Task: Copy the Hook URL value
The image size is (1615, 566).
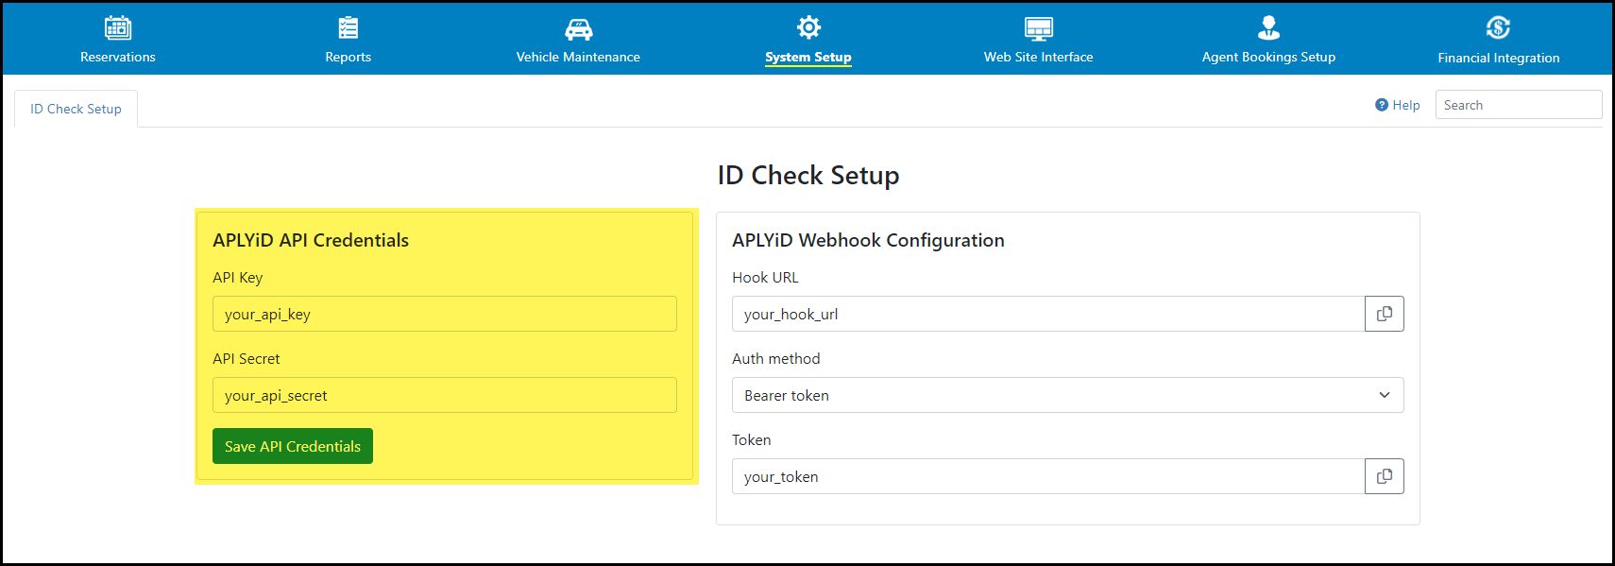Action: pos(1385,314)
